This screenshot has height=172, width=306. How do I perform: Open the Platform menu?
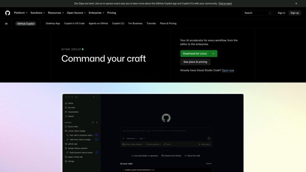coord(21,13)
